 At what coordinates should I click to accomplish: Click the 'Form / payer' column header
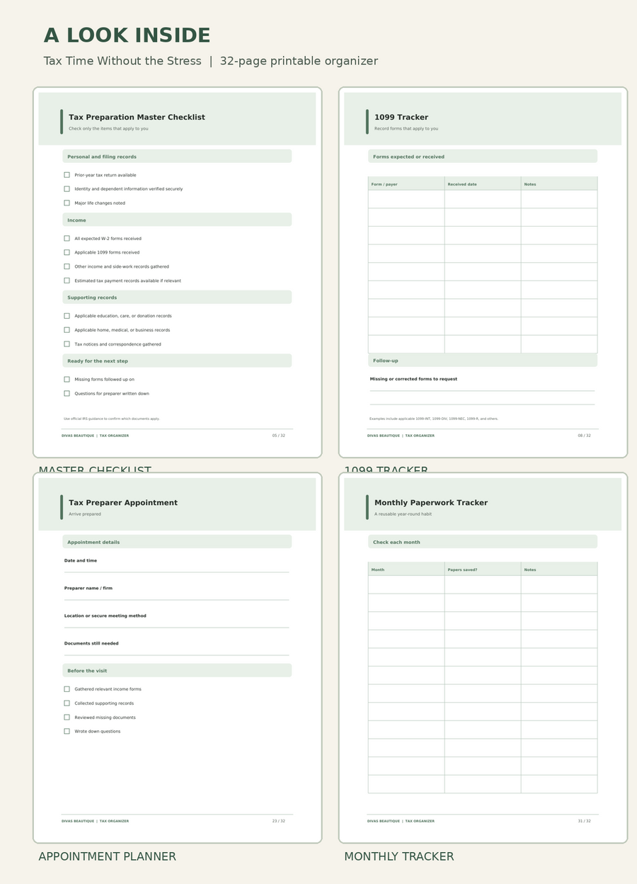pyautogui.click(x=406, y=183)
